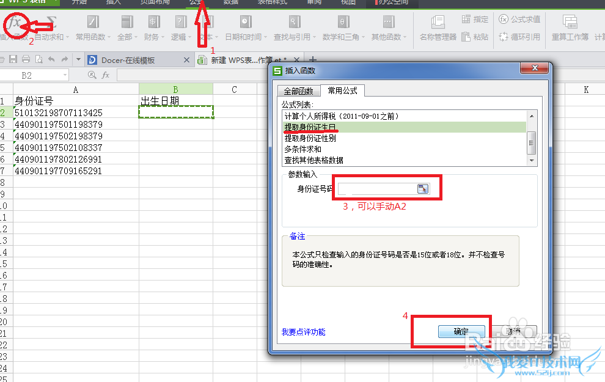Expand the 财务 dropdown arrow

tap(163, 37)
